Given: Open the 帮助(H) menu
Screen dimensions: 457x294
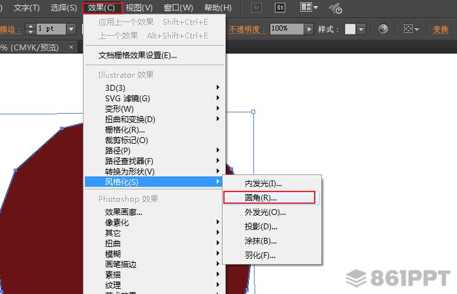Looking at the screenshot, I should tap(218, 8).
